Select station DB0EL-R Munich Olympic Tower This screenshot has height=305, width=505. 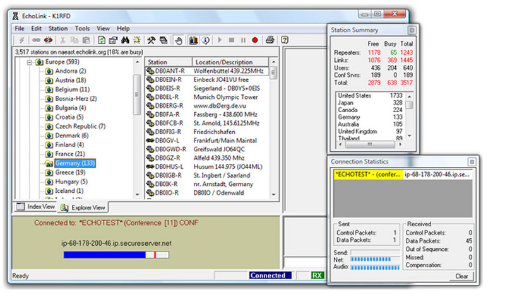[x=207, y=97]
